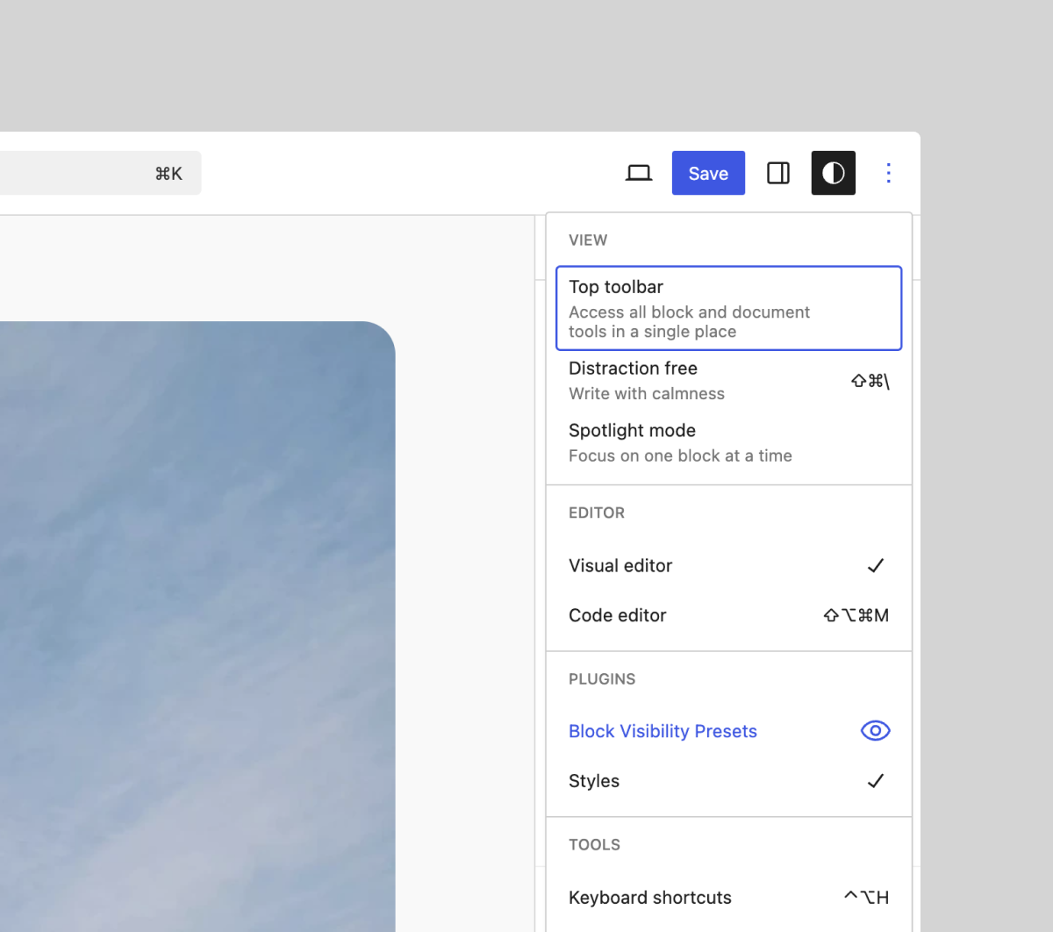This screenshot has height=932, width=1053.
Task: Click the Distraction free shortcut key hint
Action: 870,381
